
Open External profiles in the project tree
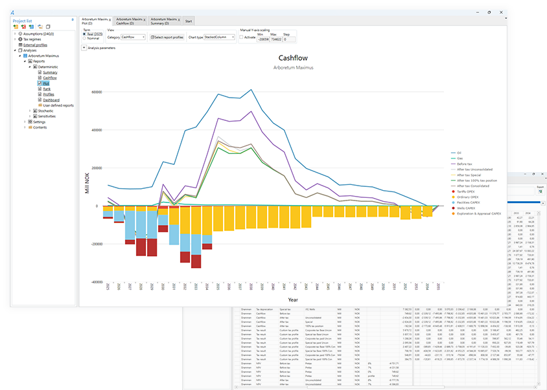[x=35, y=45]
